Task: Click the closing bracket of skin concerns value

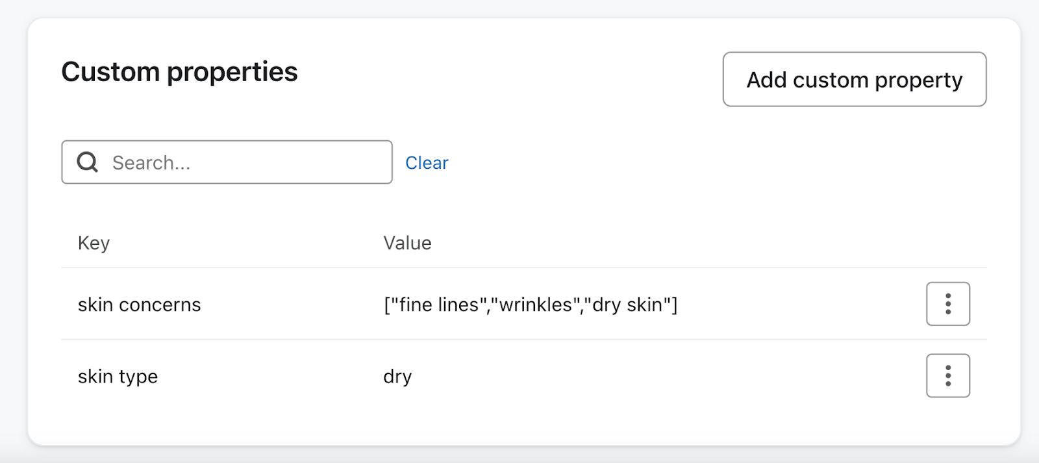Action: 675,305
